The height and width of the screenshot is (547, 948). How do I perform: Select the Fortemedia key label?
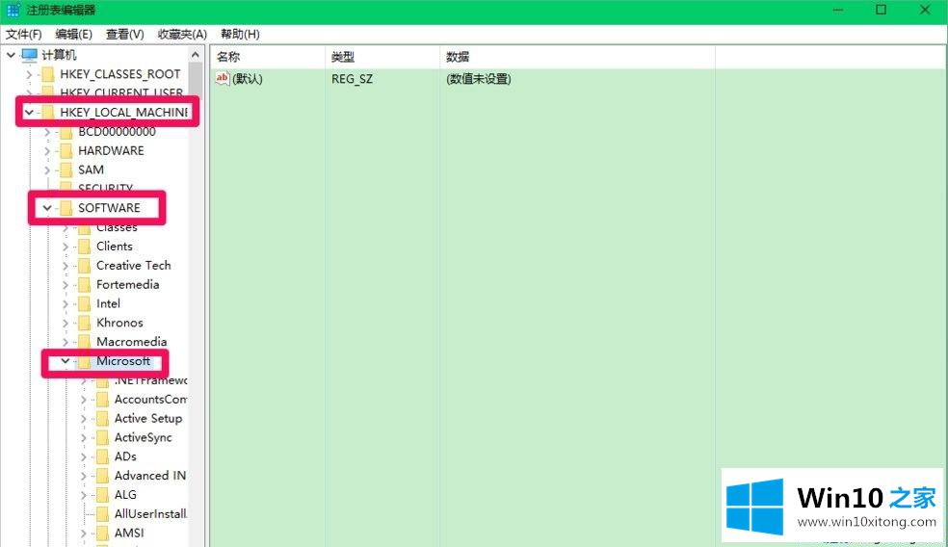tap(127, 285)
